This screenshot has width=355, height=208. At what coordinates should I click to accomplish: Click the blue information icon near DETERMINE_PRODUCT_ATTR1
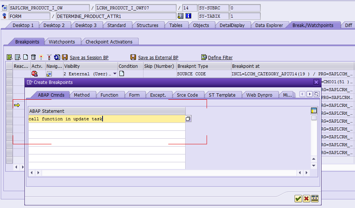[x=188, y=16]
